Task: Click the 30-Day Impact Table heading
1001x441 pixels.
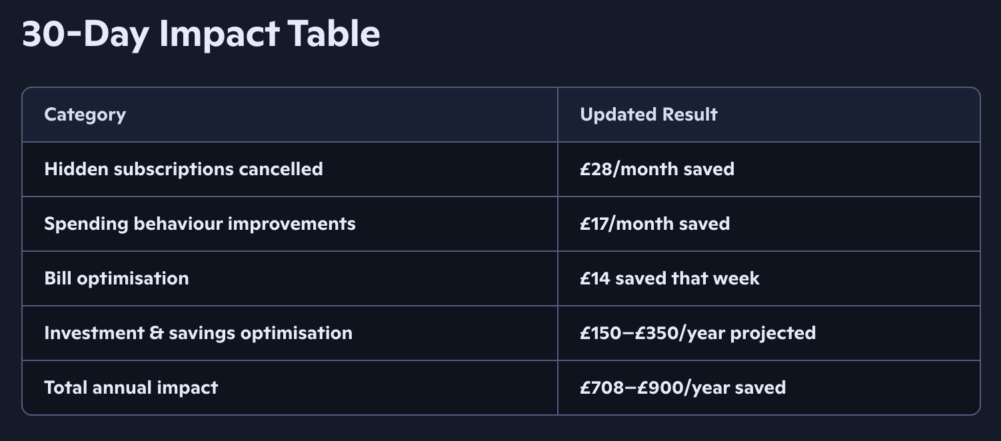Action: click(201, 35)
